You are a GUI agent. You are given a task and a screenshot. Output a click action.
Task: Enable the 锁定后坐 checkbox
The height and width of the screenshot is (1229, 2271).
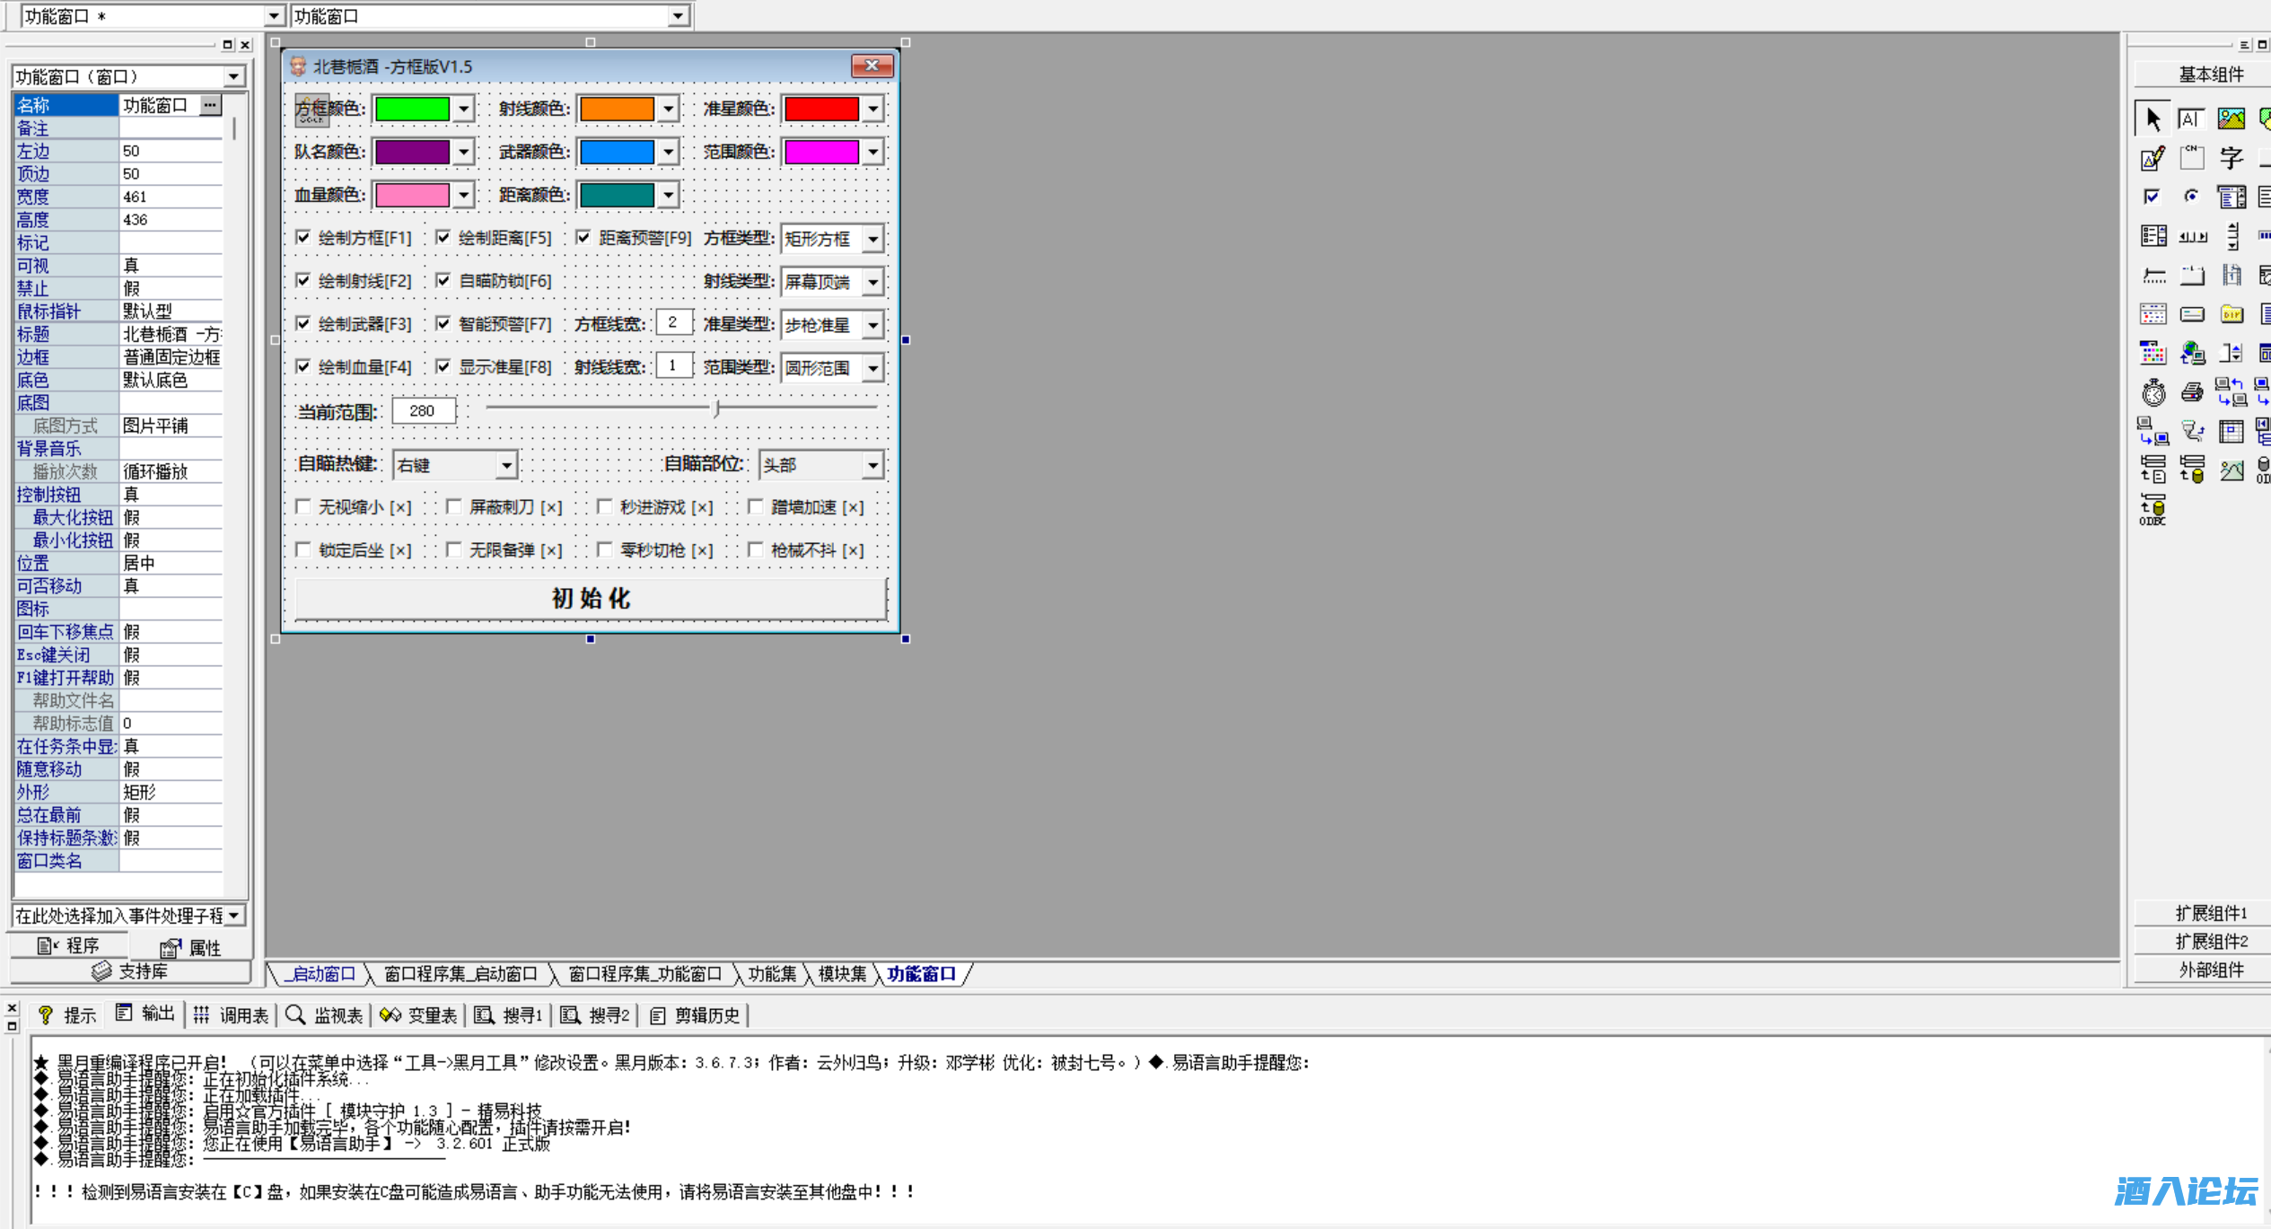click(x=303, y=549)
